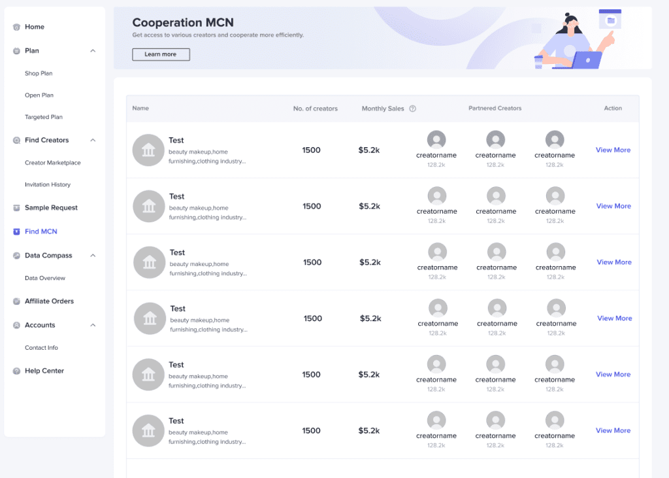Click the Accounts sidebar icon
This screenshot has width=669, height=478.
(16, 325)
